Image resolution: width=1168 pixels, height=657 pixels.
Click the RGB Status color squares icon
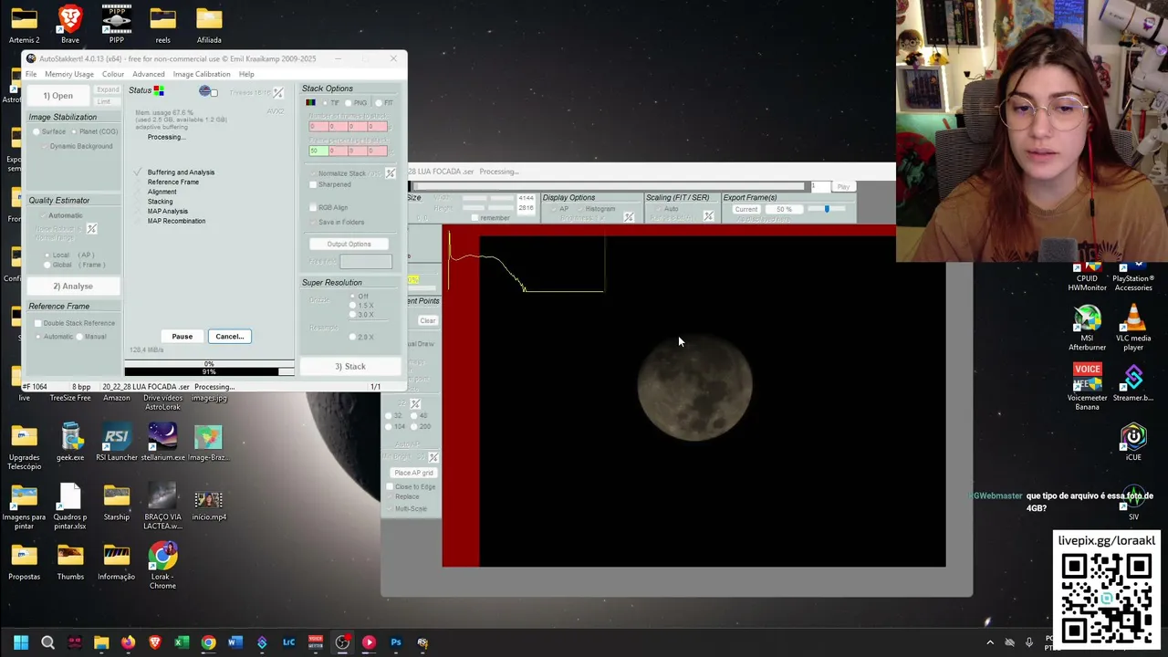tap(159, 91)
